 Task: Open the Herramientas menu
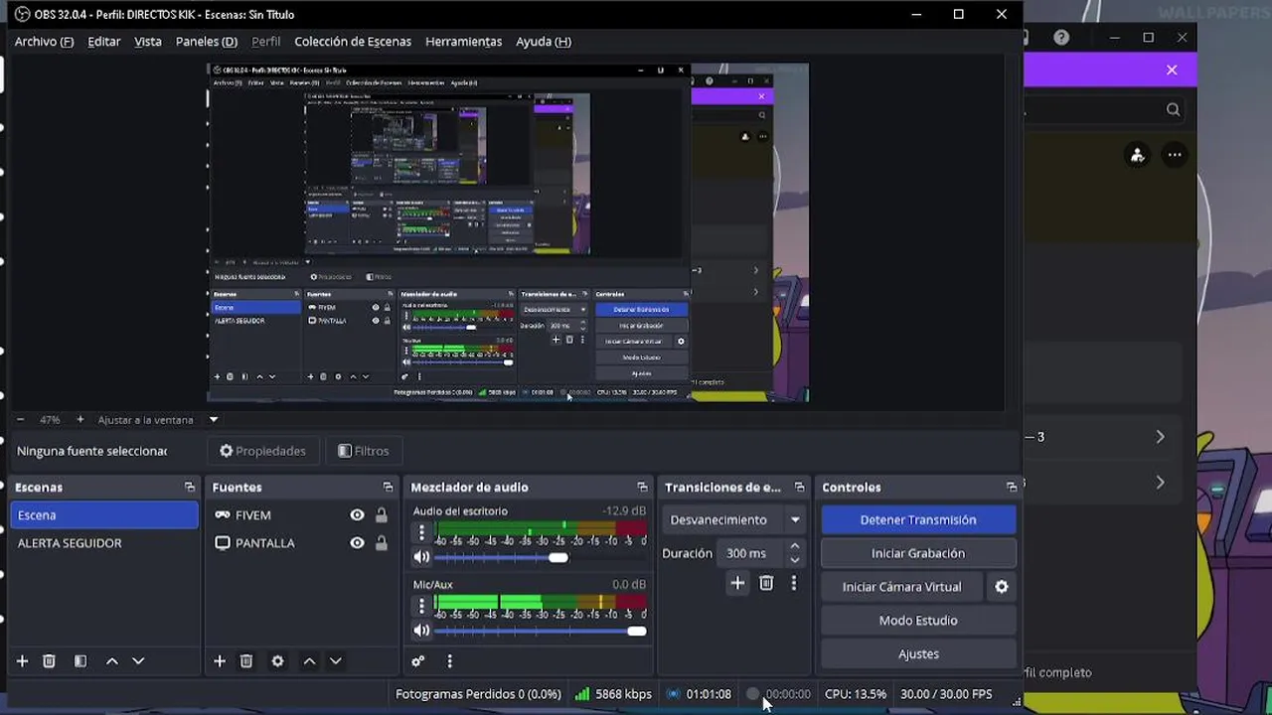[x=463, y=42]
